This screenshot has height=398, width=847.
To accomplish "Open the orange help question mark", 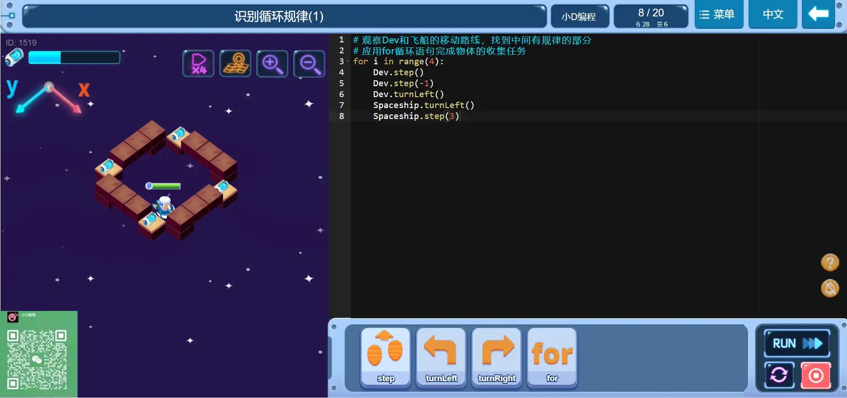I will pyautogui.click(x=830, y=262).
